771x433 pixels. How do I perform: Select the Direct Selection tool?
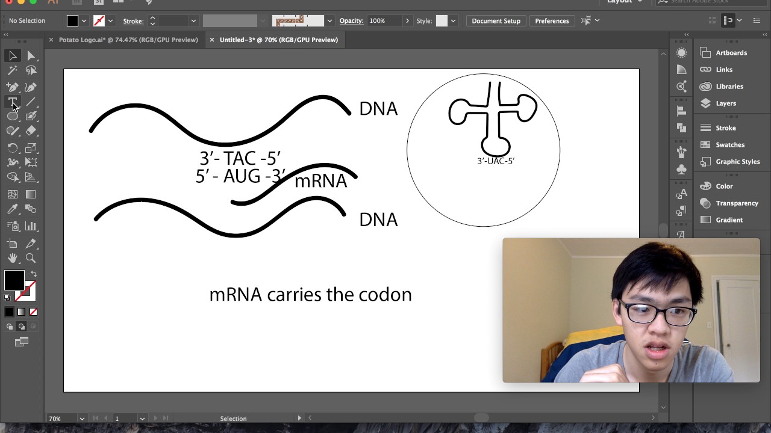(x=31, y=55)
